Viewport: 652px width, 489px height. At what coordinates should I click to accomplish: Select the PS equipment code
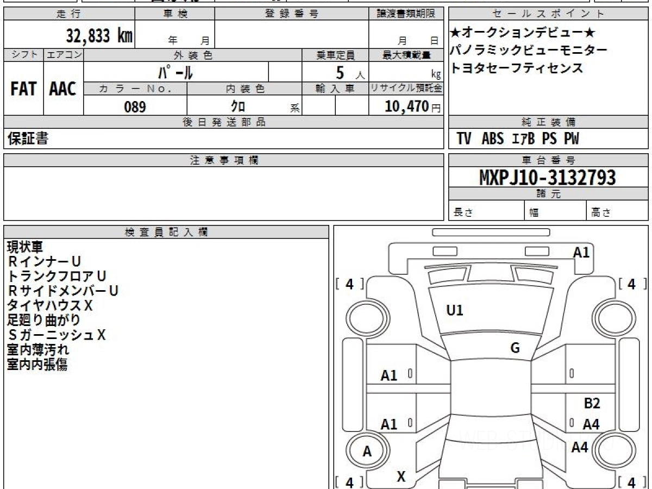click(x=549, y=139)
